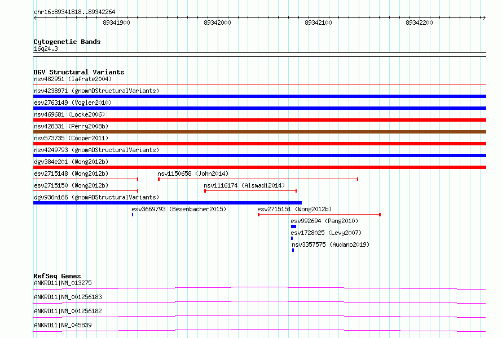Click the 89342100 ruler tick label

(x=318, y=23)
